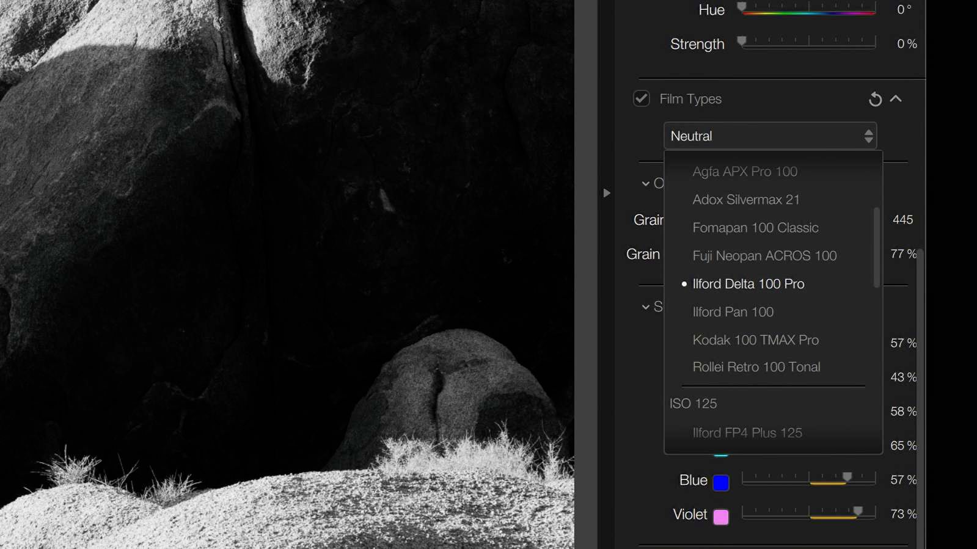
Task: Click the dropdown list scrollbar
Action: click(x=876, y=247)
